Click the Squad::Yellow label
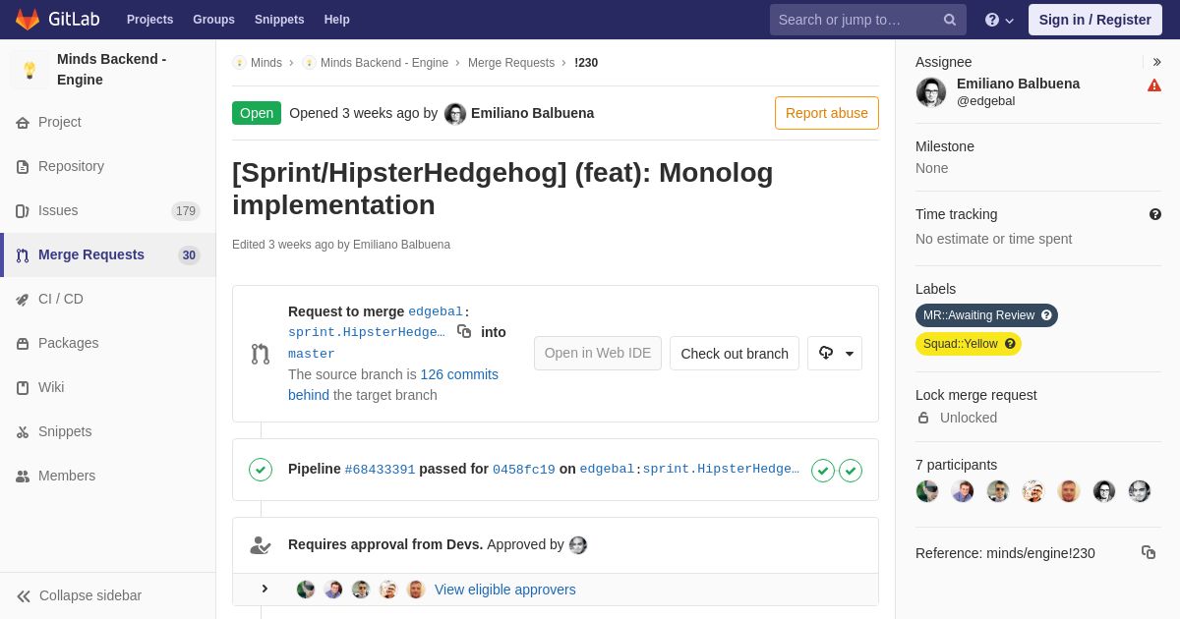This screenshot has height=619, width=1180. (969, 344)
